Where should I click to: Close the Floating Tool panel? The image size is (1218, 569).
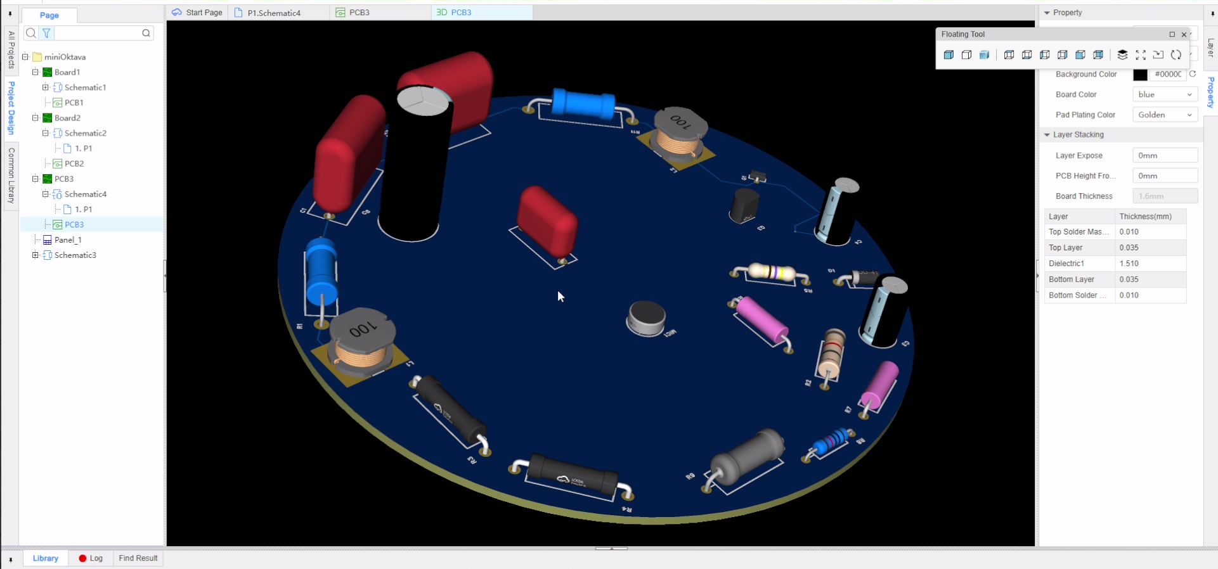pos(1184,34)
